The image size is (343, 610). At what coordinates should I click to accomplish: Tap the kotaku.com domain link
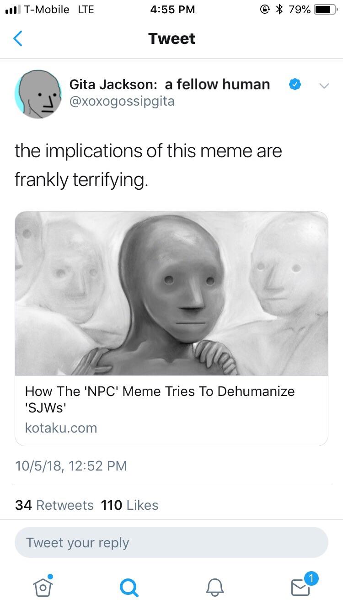(x=61, y=428)
